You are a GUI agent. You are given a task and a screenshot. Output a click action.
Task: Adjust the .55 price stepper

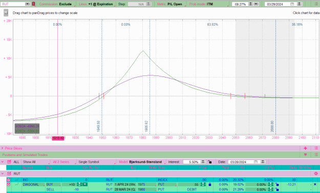203,184
